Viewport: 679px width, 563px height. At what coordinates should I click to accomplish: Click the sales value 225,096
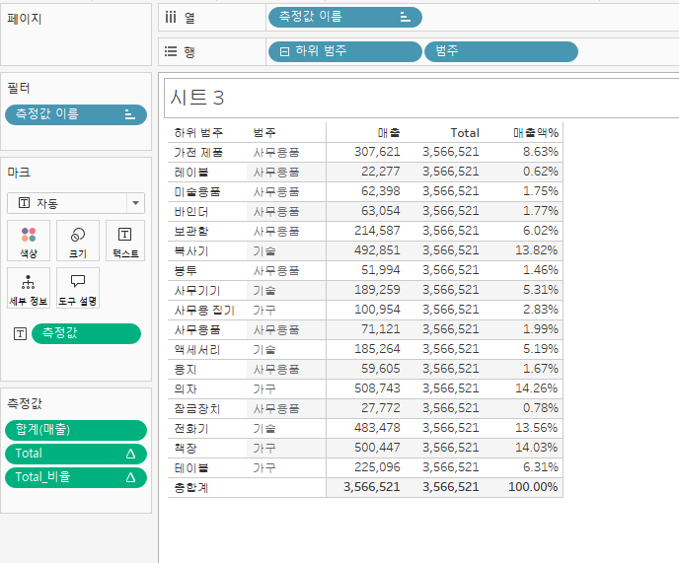point(377,467)
